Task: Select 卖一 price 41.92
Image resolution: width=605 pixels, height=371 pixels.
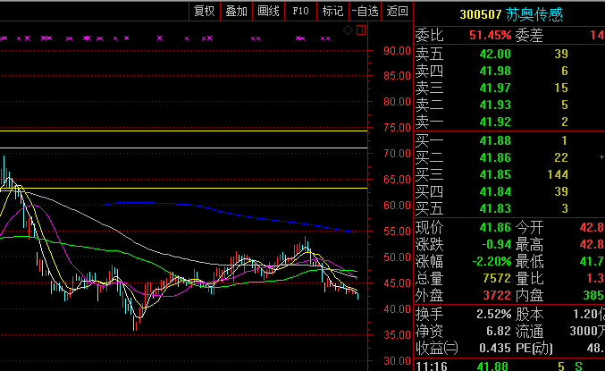Action: point(495,122)
